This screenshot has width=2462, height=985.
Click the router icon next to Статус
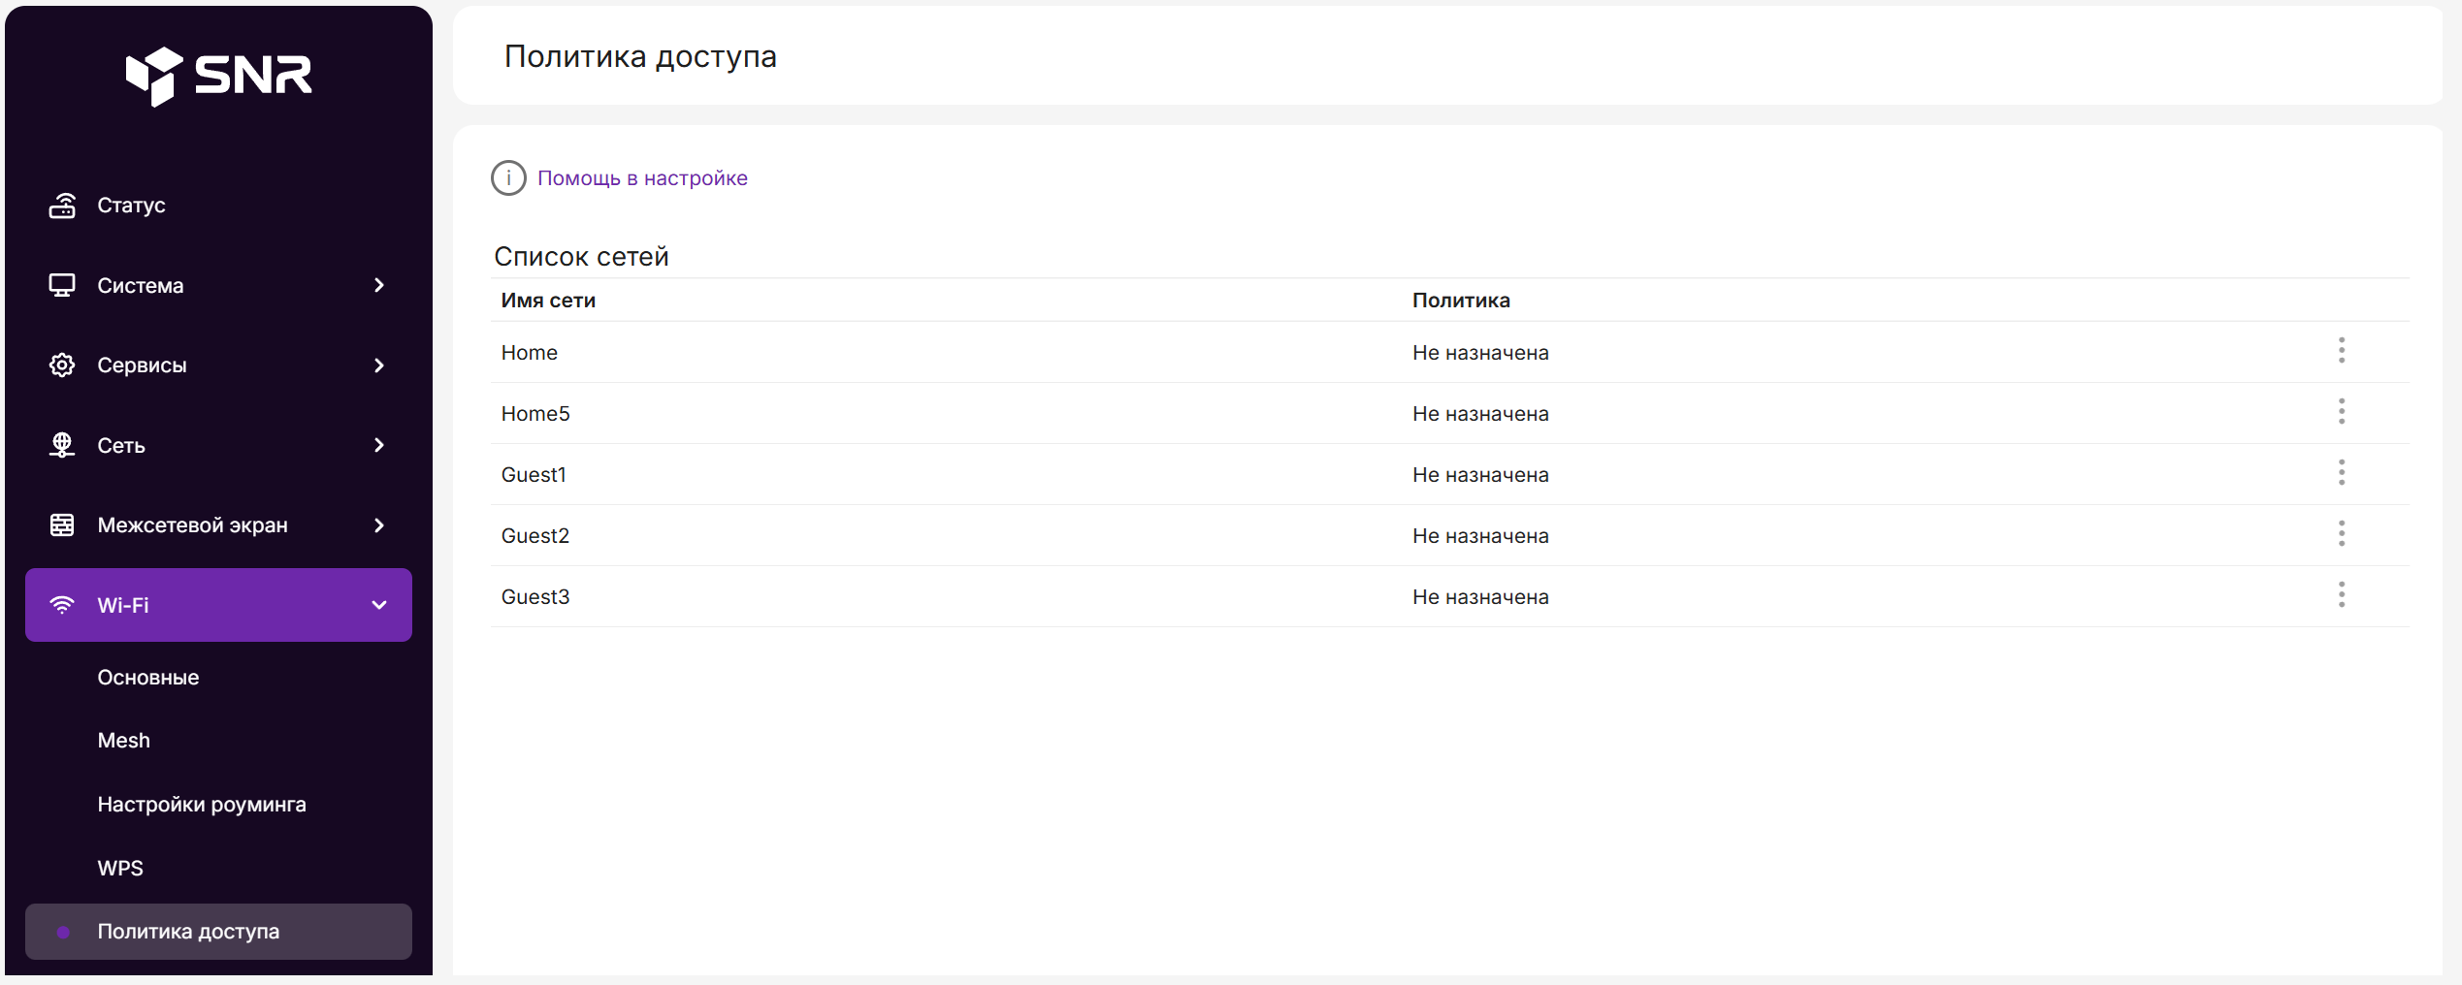[x=62, y=206]
